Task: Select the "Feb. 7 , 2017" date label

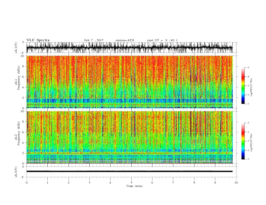Action: click(x=94, y=40)
